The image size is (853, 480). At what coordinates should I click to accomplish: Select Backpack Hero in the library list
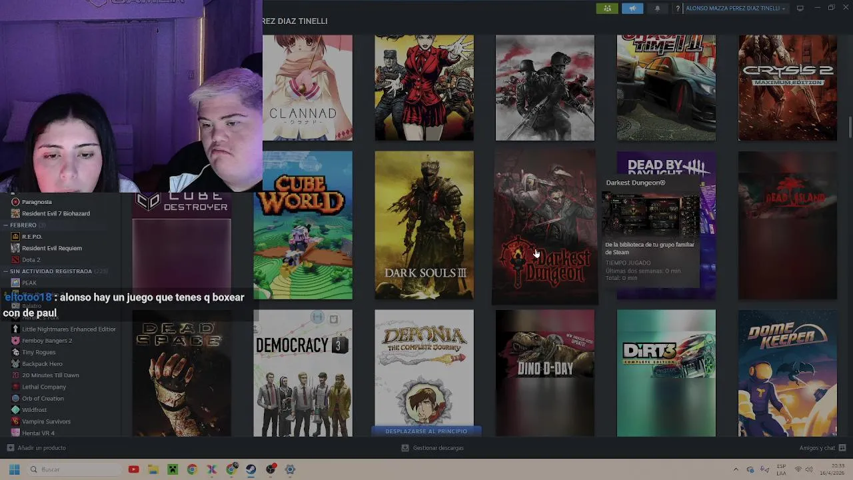click(42, 364)
